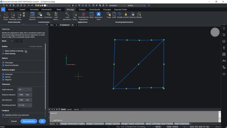
Task: Uncheck the Diagonal reference angle
Action: [3, 80]
